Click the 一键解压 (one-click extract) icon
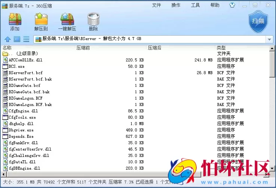The width and height of the screenshot is (276, 188). (x=67, y=19)
